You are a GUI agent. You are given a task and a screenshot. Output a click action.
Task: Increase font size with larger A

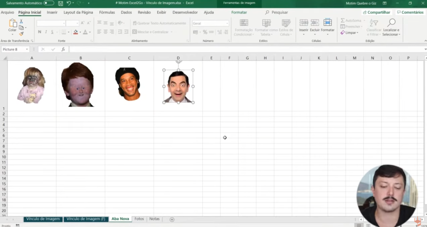click(x=83, y=23)
